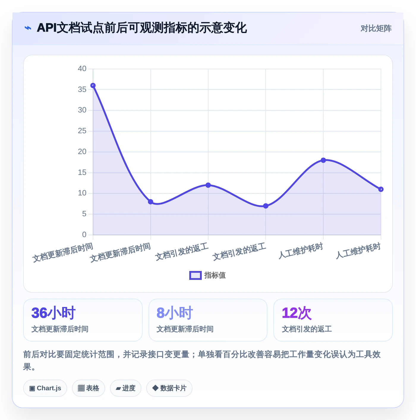Click the first x-axis label 文档更新滞后时间
The image size is (416, 420).
tap(63, 252)
